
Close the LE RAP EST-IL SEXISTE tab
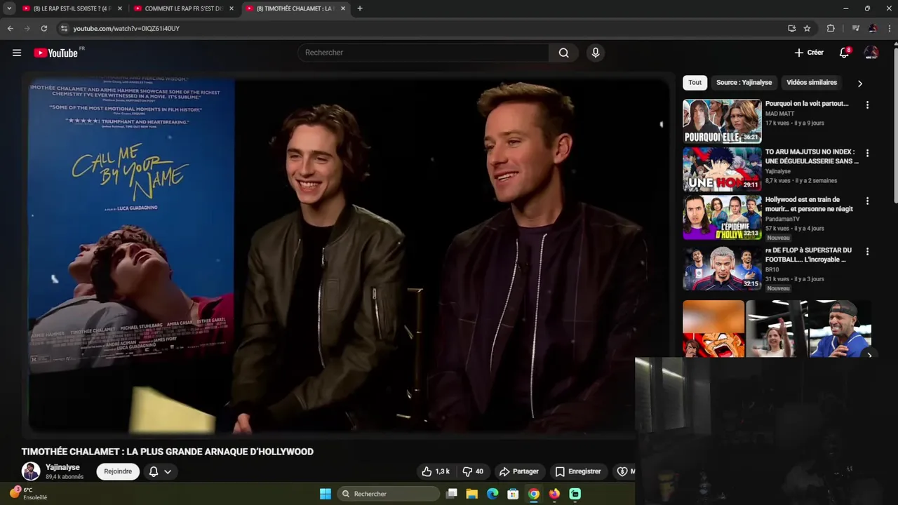point(120,8)
